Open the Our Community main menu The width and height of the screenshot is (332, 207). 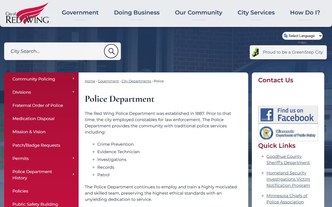coord(199,13)
